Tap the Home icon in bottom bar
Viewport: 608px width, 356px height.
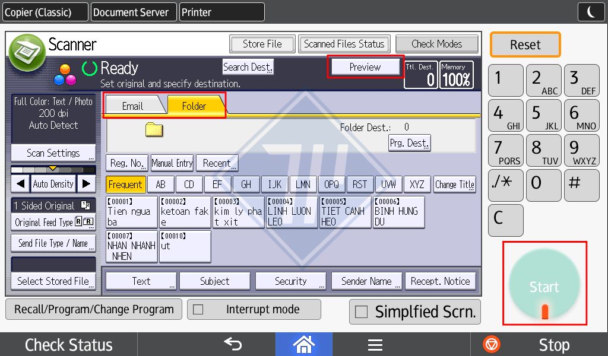(x=303, y=344)
